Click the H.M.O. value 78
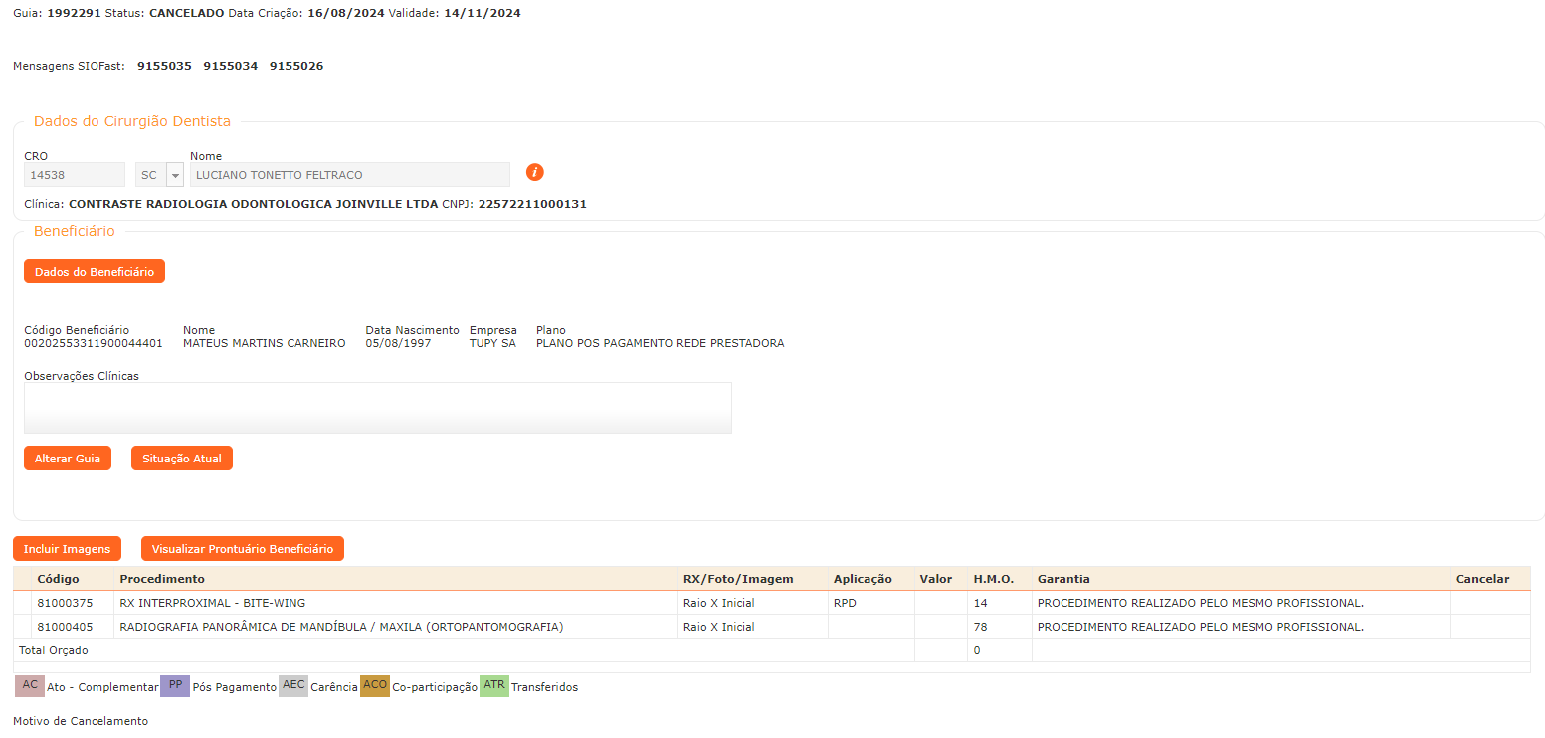This screenshot has height=738, width=1545. pos(980,627)
